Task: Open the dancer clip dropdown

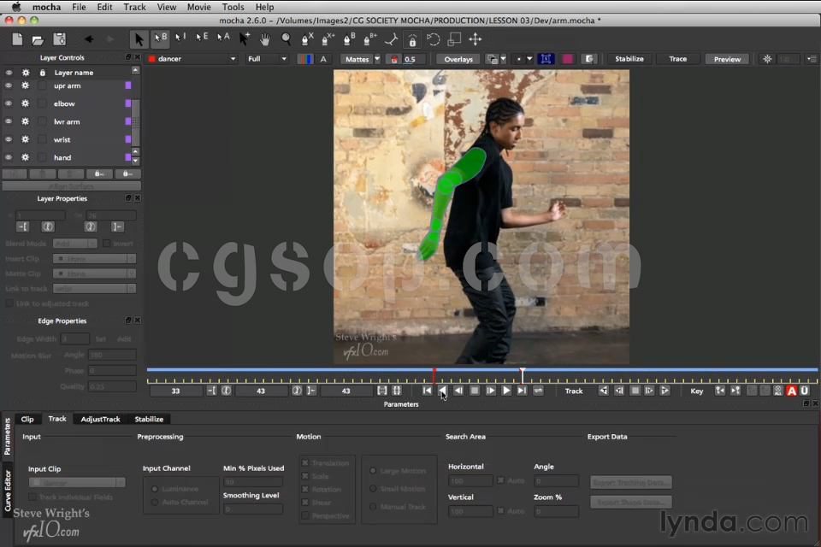Action: coord(192,59)
